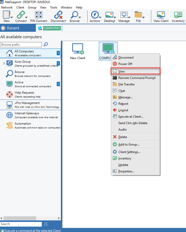Click the Browse prefix input field

click(21, 45)
